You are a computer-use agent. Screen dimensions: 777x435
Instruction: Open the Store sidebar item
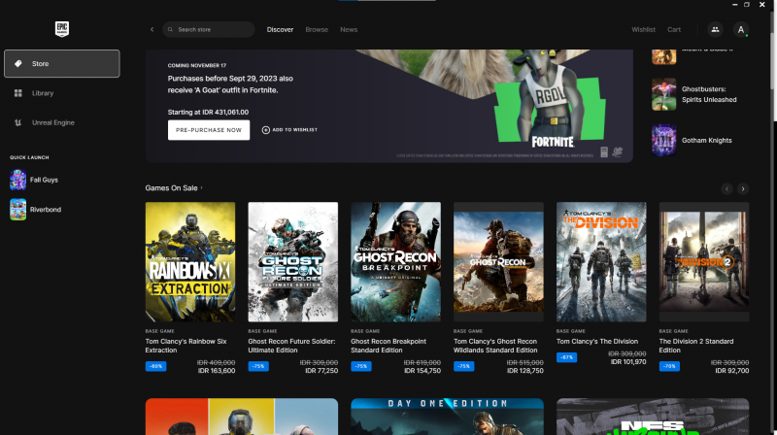(62, 64)
